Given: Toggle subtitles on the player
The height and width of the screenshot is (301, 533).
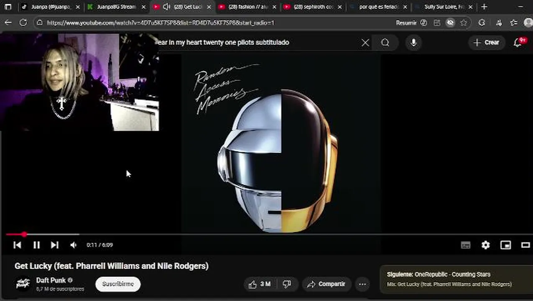Looking at the screenshot, I should [x=466, y=245].
